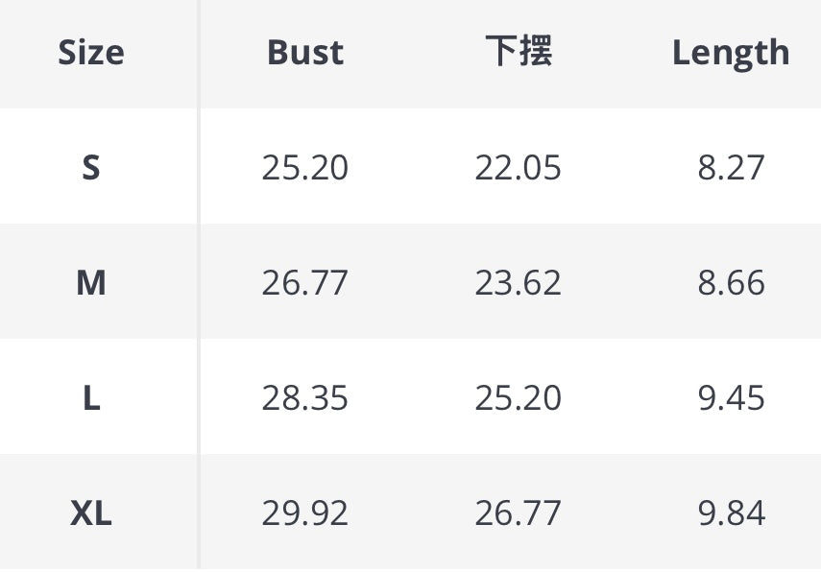Click the Length column header
The image size is (821, 572).
(731, 53)
